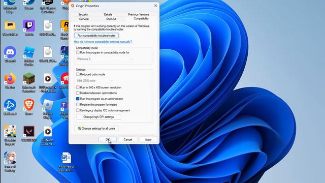
Task: Toggle Disable fullscreen optimizations checkbox
Action: [78, 93]
